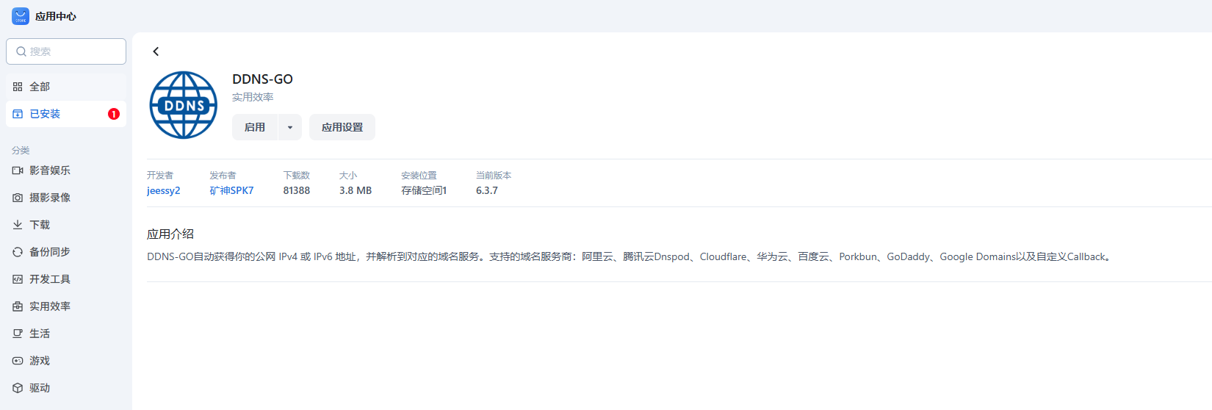Image resolution: width=1212 pixels, height=410 pixels.
Task: Click the gamepad icon for 游戏
Action: pyautogui.click(x=18, y=361)
